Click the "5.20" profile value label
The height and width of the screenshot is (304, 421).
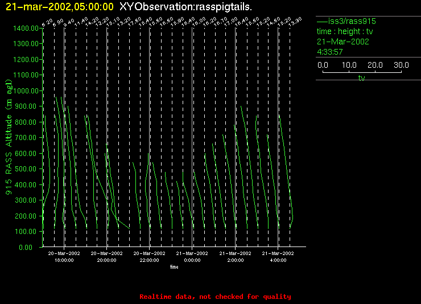coord(47,23)
